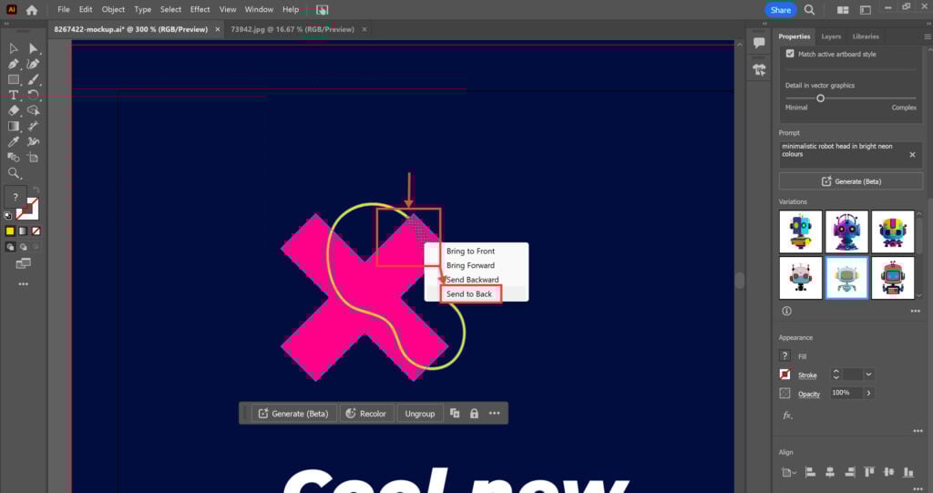The height and width of the screenshot is (493, 933).
Task: Click the Recolor button
Action: point(366,413)
